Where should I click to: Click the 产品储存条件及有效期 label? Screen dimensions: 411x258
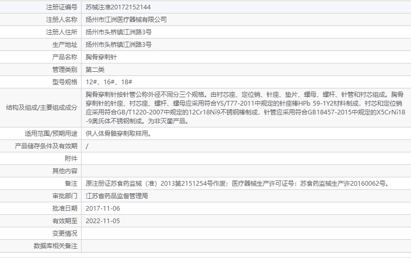46,146
